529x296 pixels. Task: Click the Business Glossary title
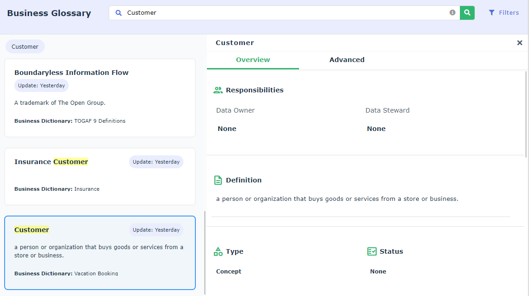[x=49, y=13]
